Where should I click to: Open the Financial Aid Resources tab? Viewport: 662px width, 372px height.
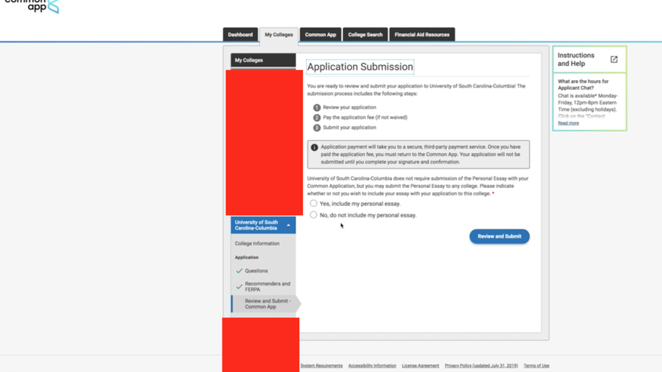(x=422, y=34)
